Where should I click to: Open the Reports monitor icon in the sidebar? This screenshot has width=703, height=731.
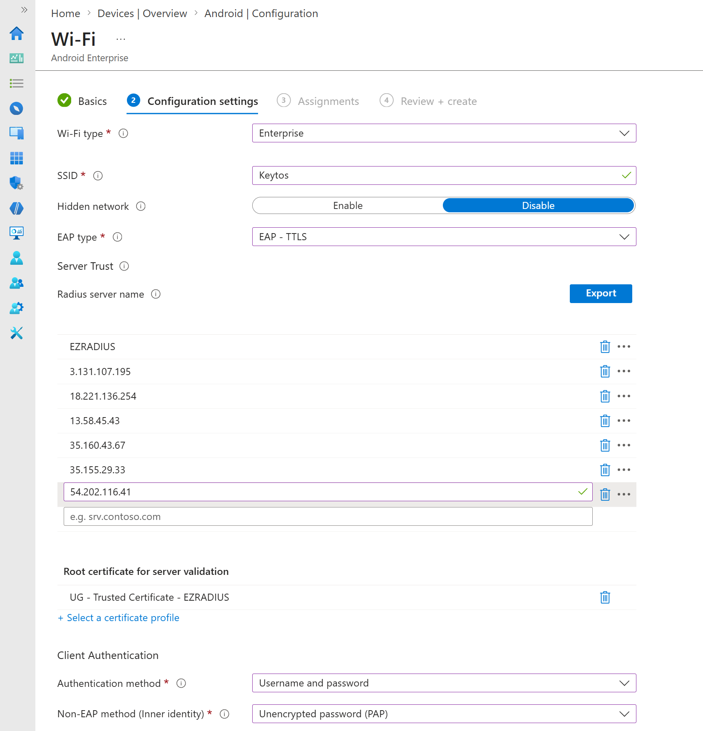click(17, 233)
